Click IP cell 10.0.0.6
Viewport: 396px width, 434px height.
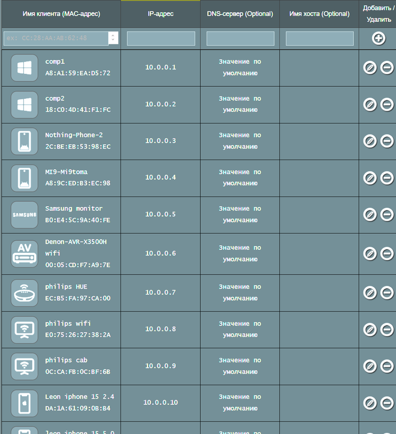click(161, 253)
